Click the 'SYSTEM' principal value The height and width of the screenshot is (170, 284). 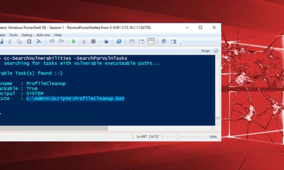35,93
